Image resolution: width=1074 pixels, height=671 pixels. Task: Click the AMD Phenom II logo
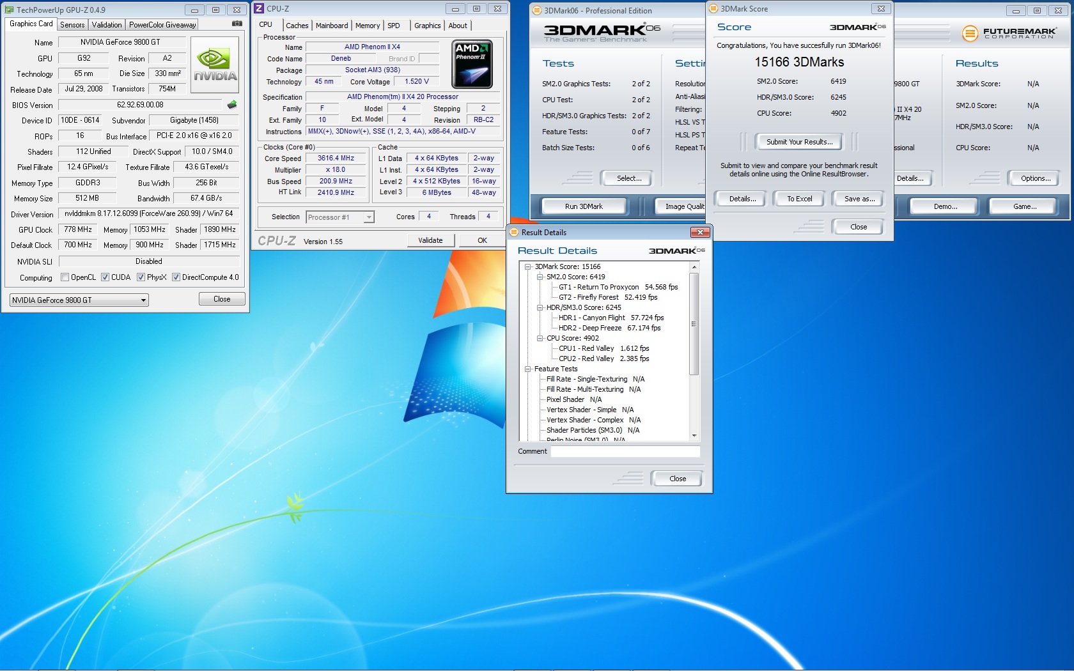click(x=472, y=65)
